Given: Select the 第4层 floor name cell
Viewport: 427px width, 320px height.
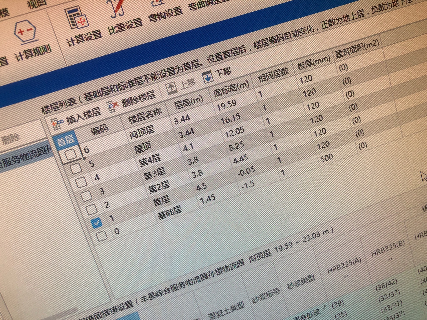Looking at the screenshot, I should 150,160.
